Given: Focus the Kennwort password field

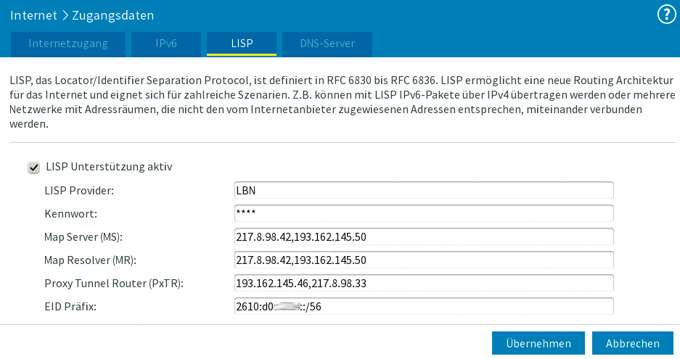Looking at the screenshot, I should (x=424, y=213).
